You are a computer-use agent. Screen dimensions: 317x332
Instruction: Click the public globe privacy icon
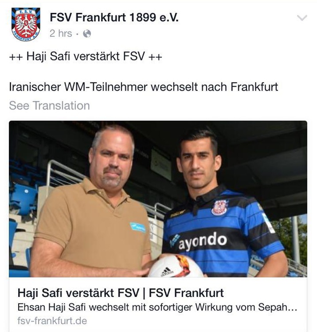(x=87, y=33)
